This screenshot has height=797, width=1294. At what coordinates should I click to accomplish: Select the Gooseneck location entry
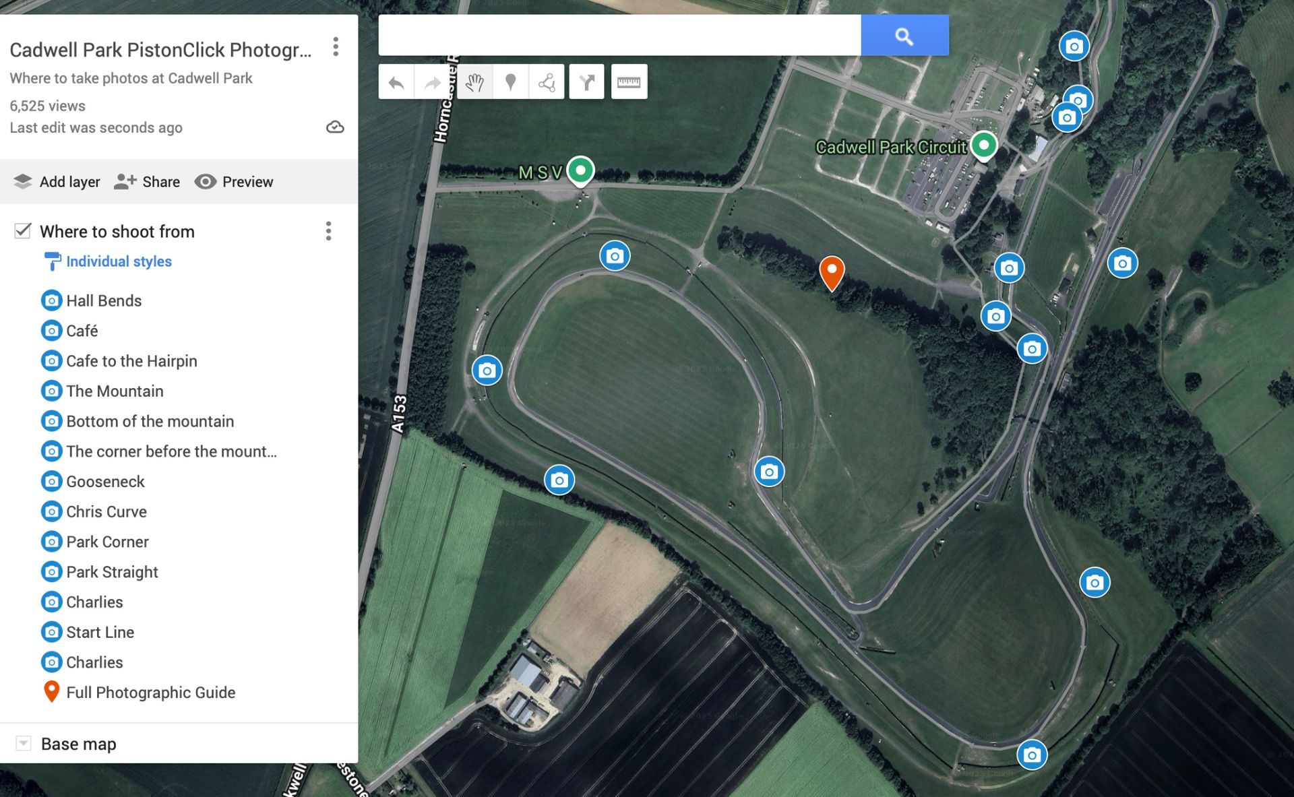(105, 481)
